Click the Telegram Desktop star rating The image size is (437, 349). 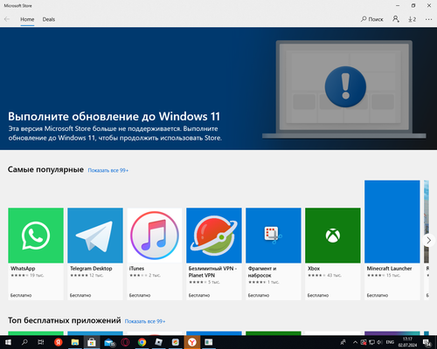[x=79, y=275]
